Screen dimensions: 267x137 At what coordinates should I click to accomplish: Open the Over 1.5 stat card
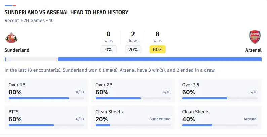pyautogui.click(x=46, y=90)
